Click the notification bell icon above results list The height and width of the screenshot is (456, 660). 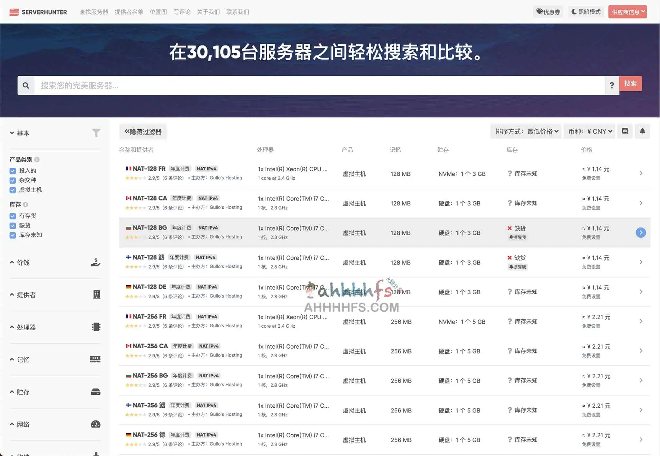pos(642,131)
